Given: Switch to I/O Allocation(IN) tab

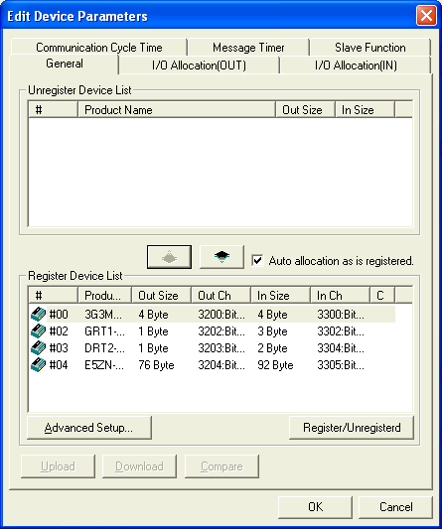Looking at the screenshot, I should click(x=356, y=66).
